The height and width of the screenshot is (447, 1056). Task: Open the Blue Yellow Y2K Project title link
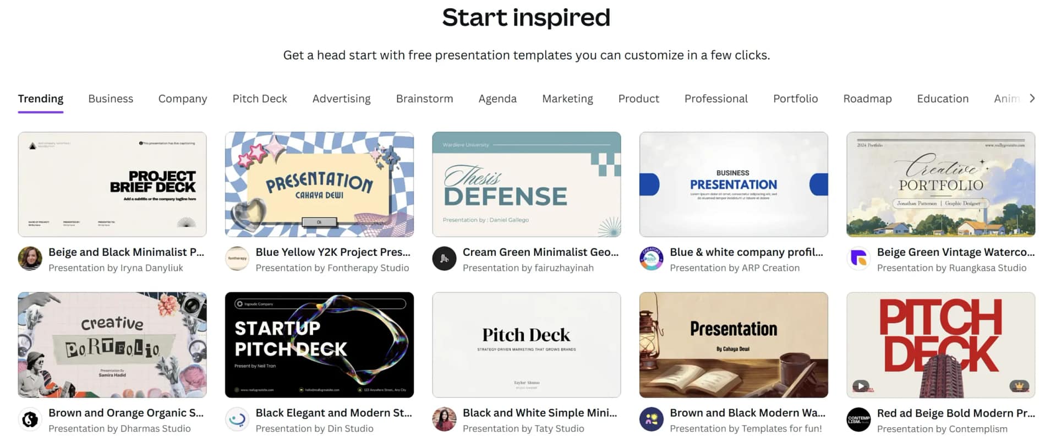tap(333, 252)
